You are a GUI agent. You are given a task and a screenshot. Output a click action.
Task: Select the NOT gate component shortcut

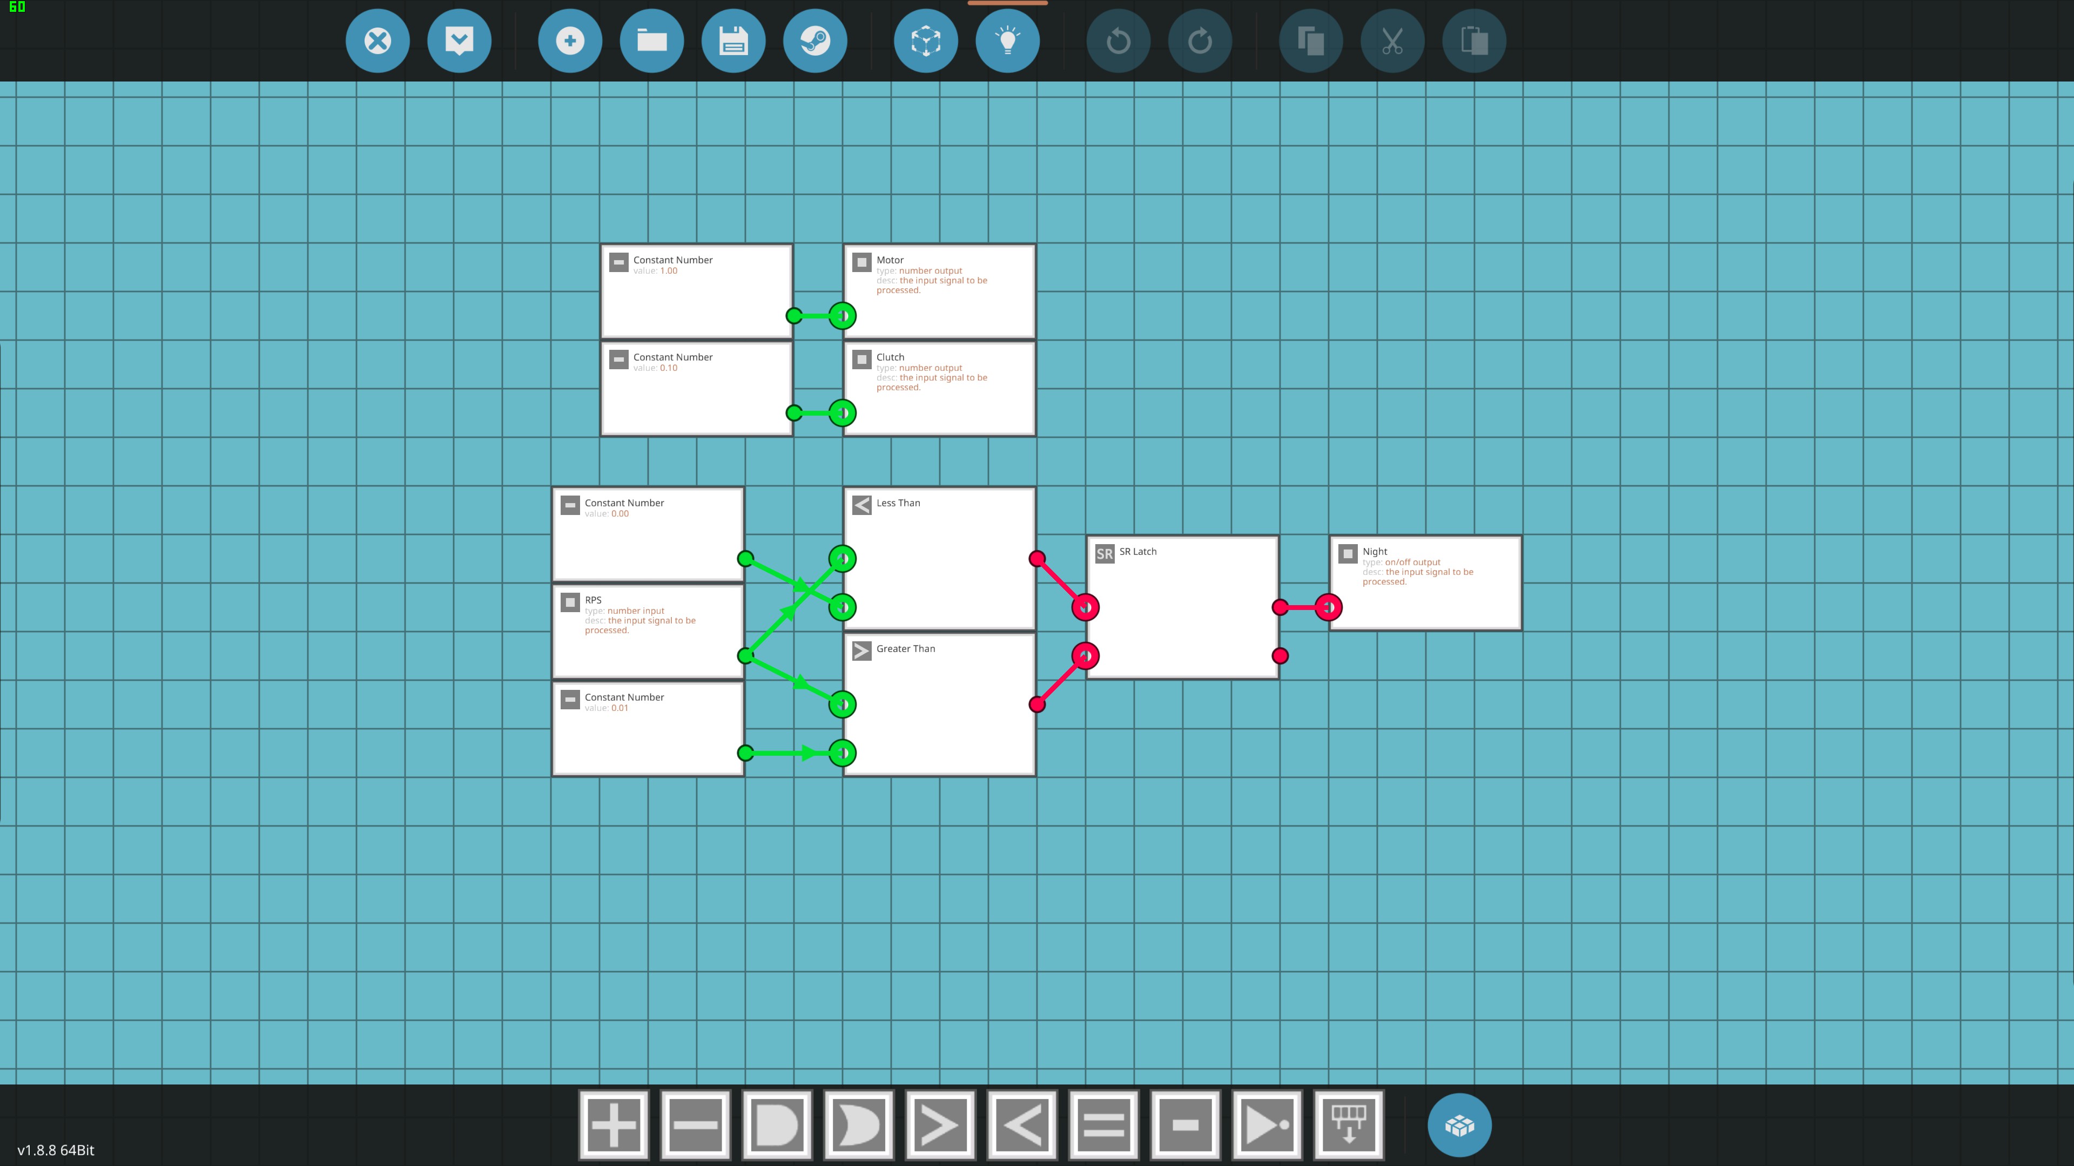click(1267, 1124)
